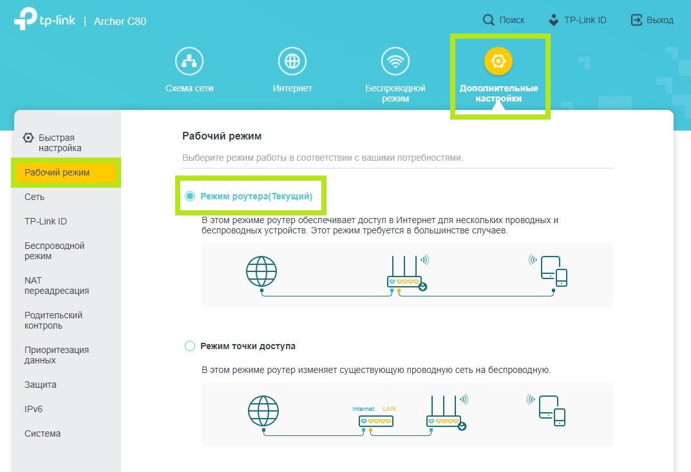The image size is (691, 472).
Task: Click the router mode diagram image
Action: coord(407,275)
